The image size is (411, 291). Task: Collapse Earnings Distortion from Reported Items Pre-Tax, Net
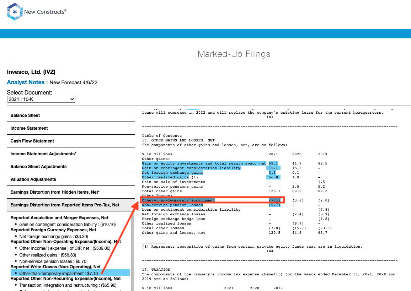click(x=71, y=205)
